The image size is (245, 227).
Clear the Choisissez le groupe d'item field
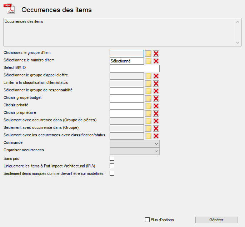(x=156, y=54)
